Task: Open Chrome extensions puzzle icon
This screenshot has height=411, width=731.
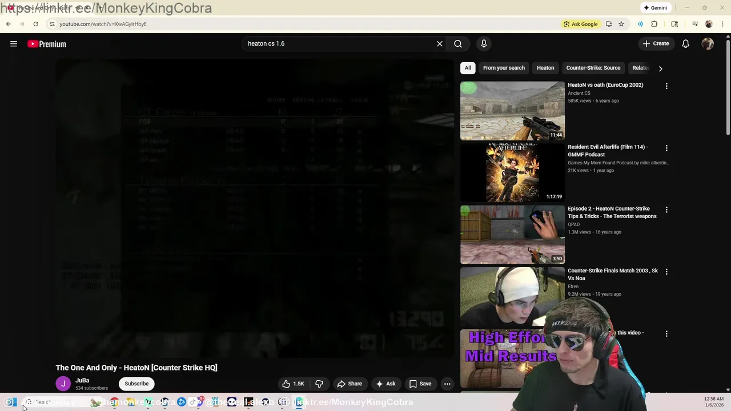Action: (654, 24)
